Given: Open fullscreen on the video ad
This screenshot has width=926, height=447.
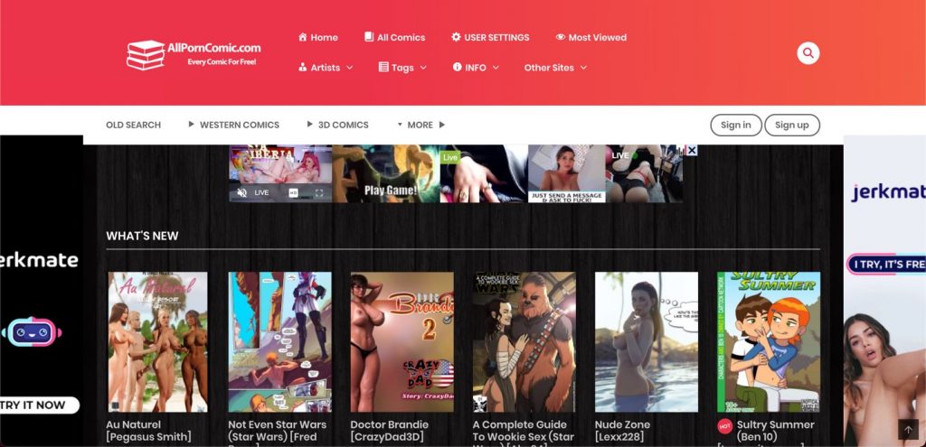Looking at the screenshot, I should pyautogui.click(x=319, y=193).
